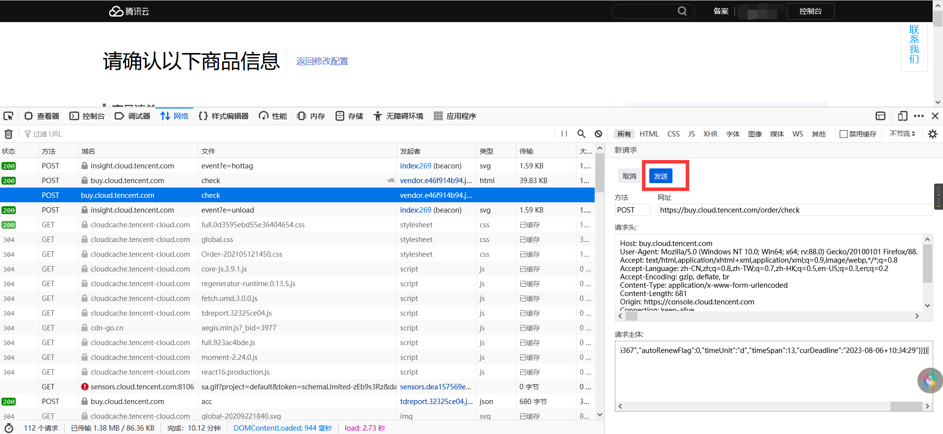This screenshot has width=943, height=434.
Task: Open the 存储 storage tab
Action: pos(349,116)
